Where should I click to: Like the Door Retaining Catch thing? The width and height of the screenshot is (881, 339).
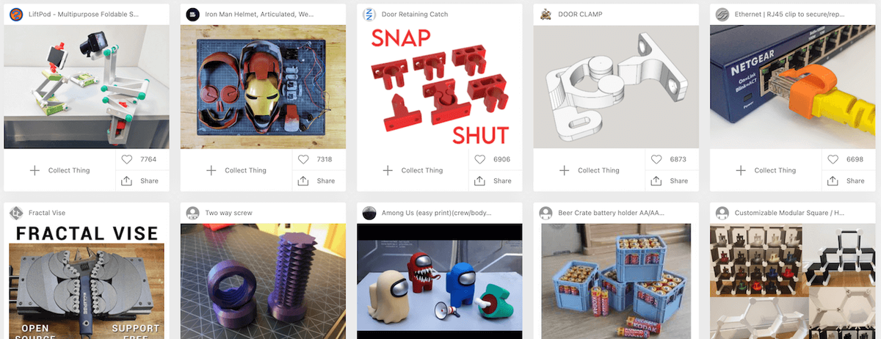point(480,159)
